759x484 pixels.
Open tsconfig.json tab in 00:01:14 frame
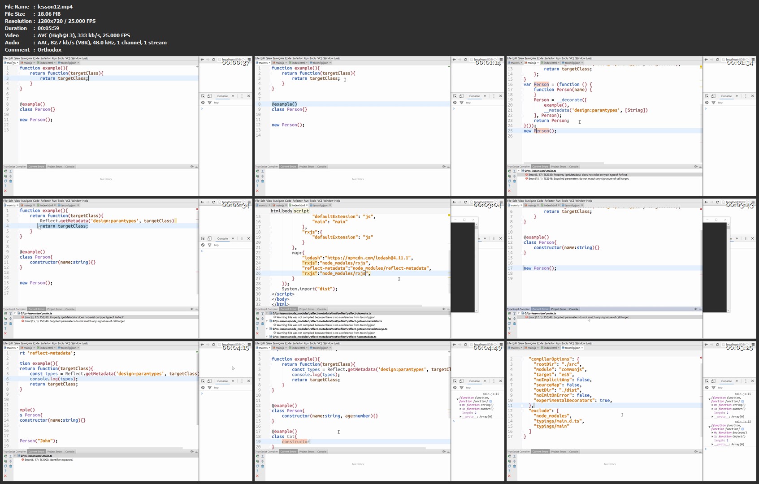pyautogui.click(x=321, y=63)
